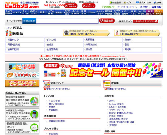Click the ビックカメラ.com logo
This screenshot has width=167, height=135.
pyautogui.click(x=22, y=5)
